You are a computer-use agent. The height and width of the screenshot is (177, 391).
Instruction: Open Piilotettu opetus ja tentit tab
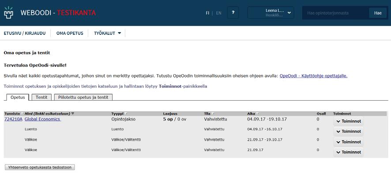click(83, 97)
